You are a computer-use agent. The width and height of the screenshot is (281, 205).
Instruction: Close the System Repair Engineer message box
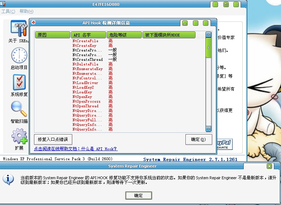tap(269, 166)
